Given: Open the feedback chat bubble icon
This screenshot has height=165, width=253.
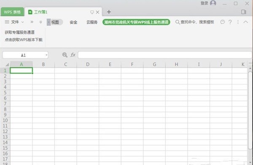Looking at the screenshot, I should (222, 22).
